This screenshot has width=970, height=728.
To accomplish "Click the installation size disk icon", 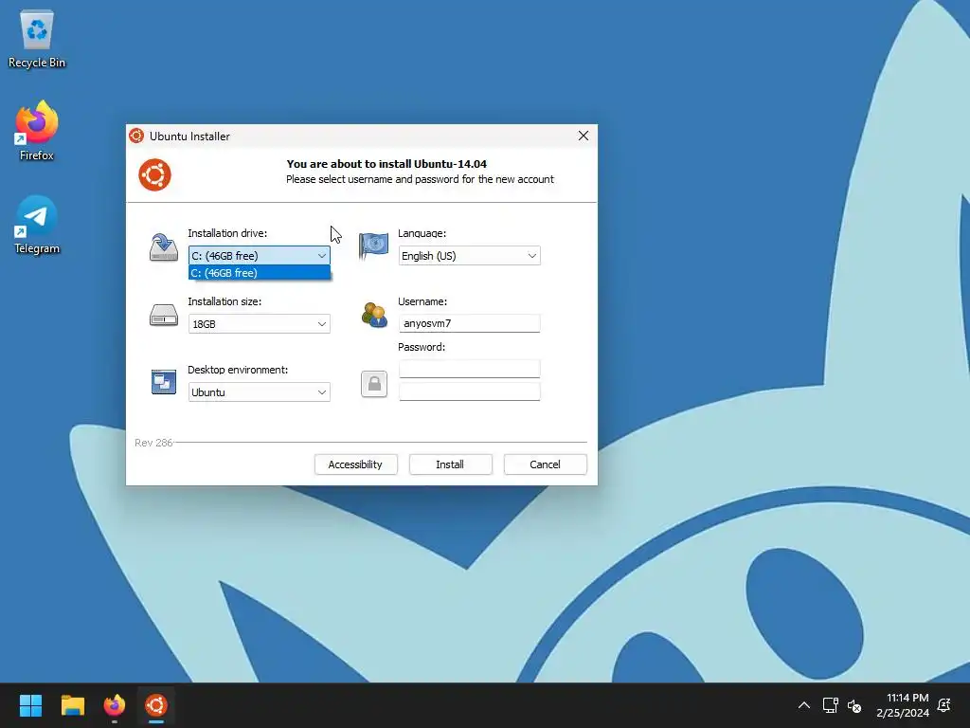I will click(x=163, y=315).
